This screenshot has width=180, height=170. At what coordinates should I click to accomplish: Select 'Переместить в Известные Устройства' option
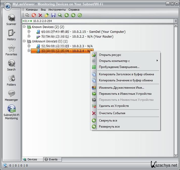(125, 94)
